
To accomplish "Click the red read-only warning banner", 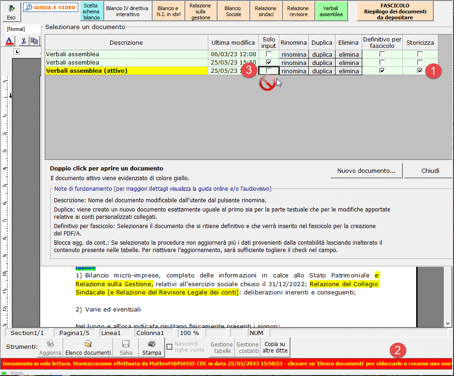I will tap(226, 364).
